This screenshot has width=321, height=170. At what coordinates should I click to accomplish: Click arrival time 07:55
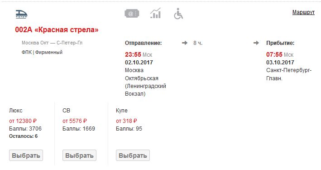(x=274, y=54)
